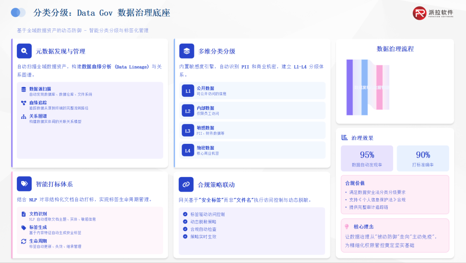Click the 血缘追踪 tracing icon
The height and width of the screenshot is (263, 466).
coord(23,103)
